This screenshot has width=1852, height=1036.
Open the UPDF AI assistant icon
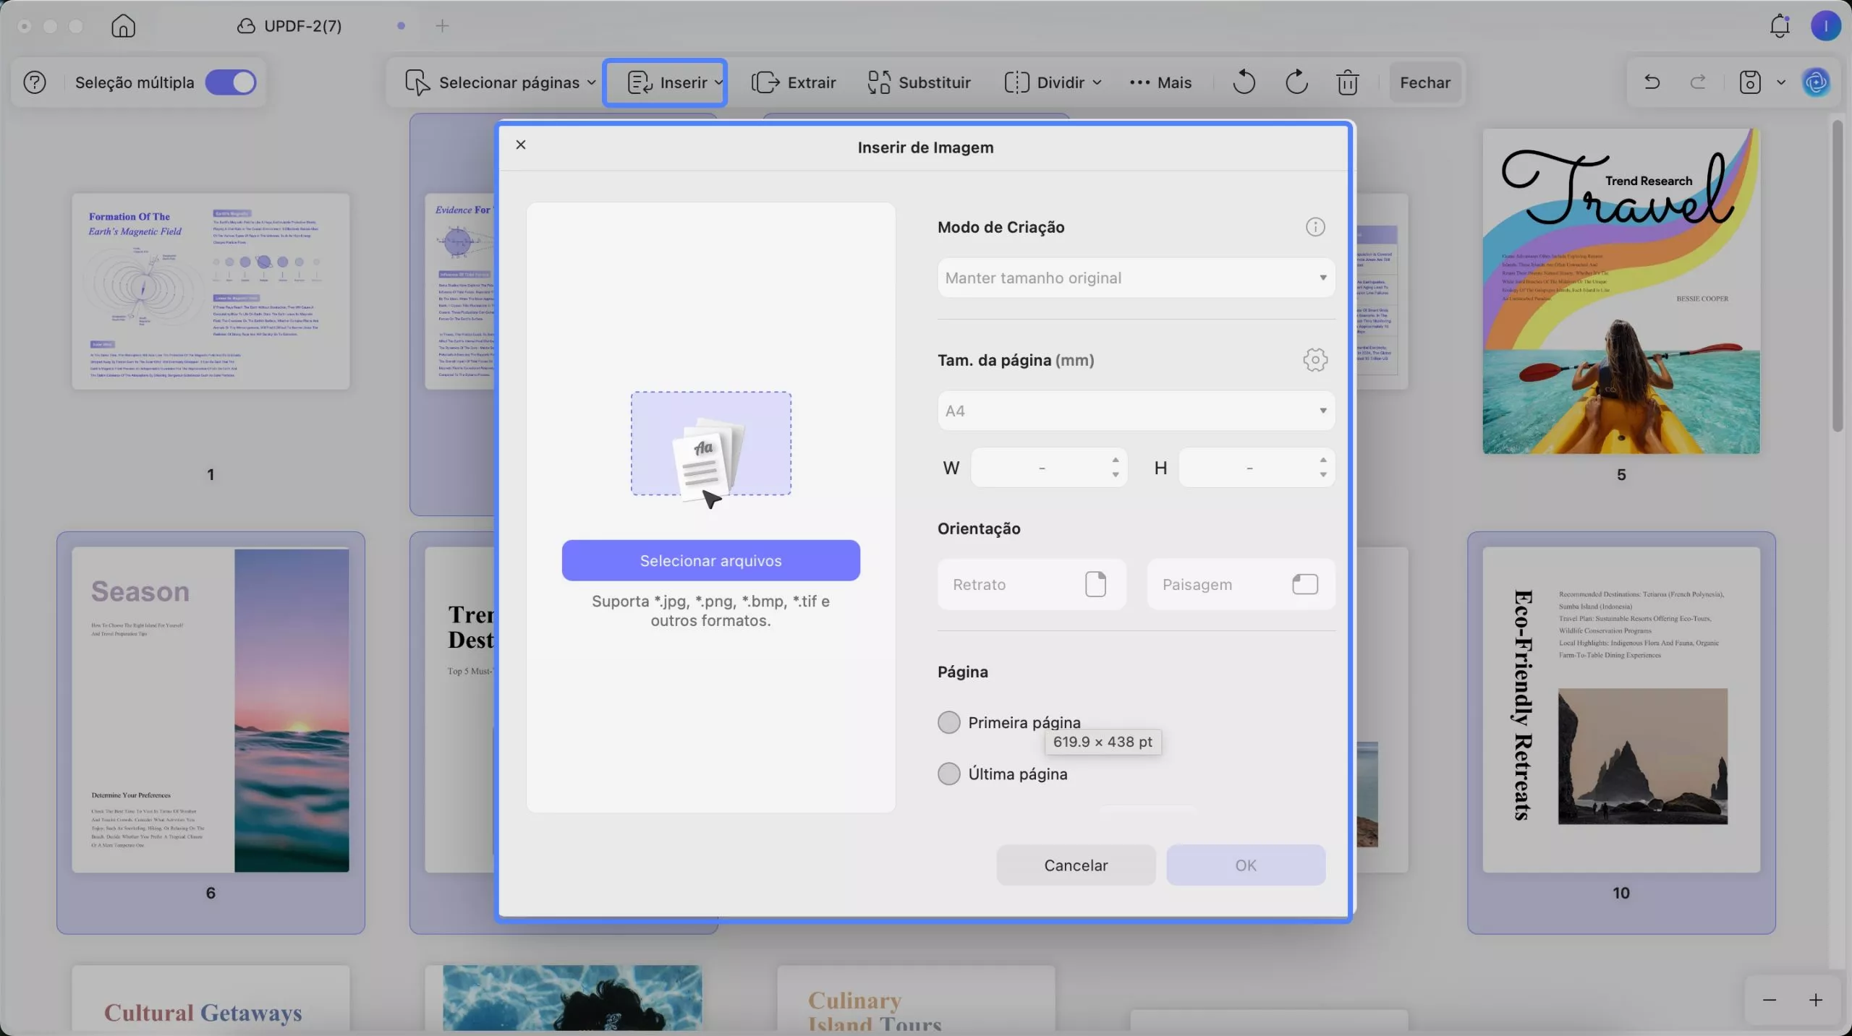(x=1816, y=82)
